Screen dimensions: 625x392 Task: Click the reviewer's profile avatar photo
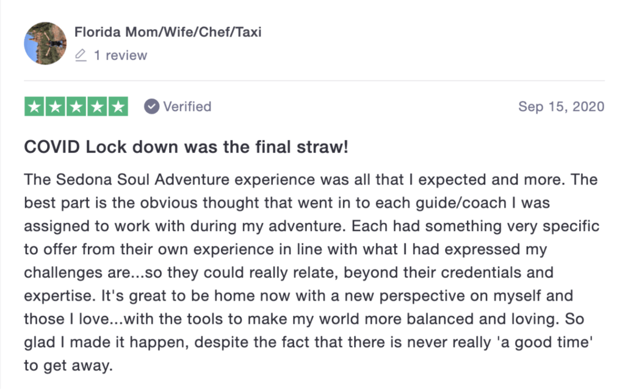[45, 43]
